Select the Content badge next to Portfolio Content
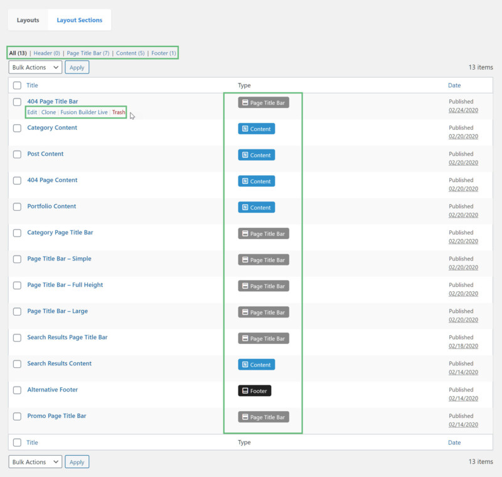Image resolution: width=502 pixels, height=477 pixels. click(x=256, y=207)
